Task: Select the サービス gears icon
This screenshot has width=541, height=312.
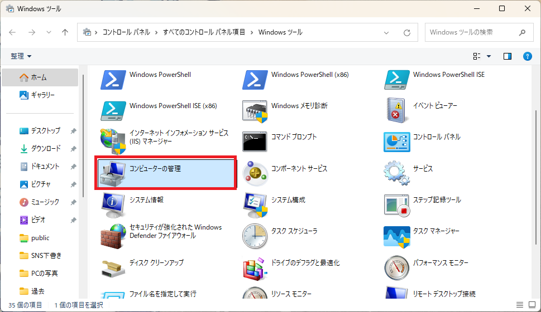Action: (x=397, y=173)
